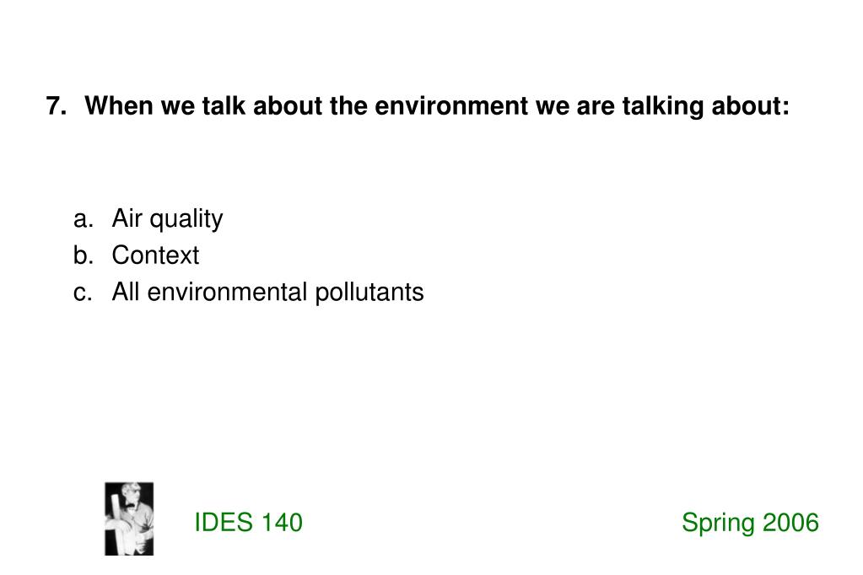The height and width of the screenshot is (575, 863).
Task: Choose the All environmental pollutants answer
Action: coord(267,293)
